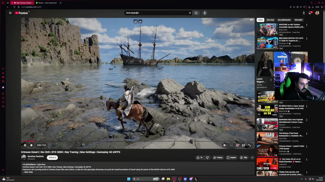Image resolution: width=325 pixels, height=182 pixels.
Task: Run search with magnifier button
Action: (196, 13)
